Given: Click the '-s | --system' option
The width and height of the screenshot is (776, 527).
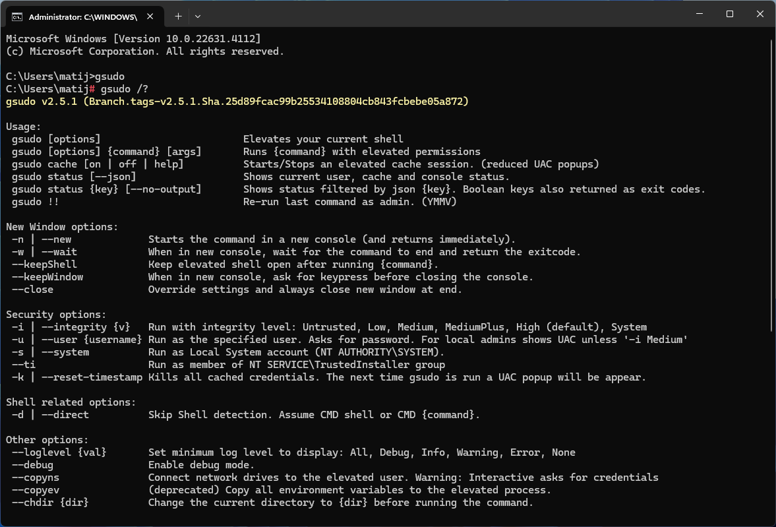Looking at the screenshot, I should click(51, 352).
